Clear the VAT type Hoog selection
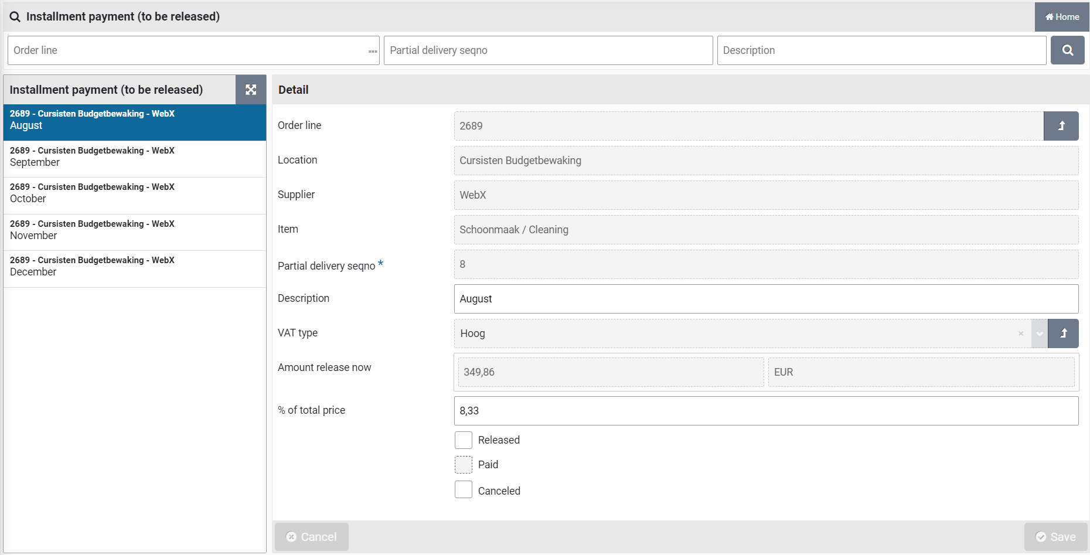Screen dimensions: 1090x555 pyautogui.click(x=1021, y=333)
